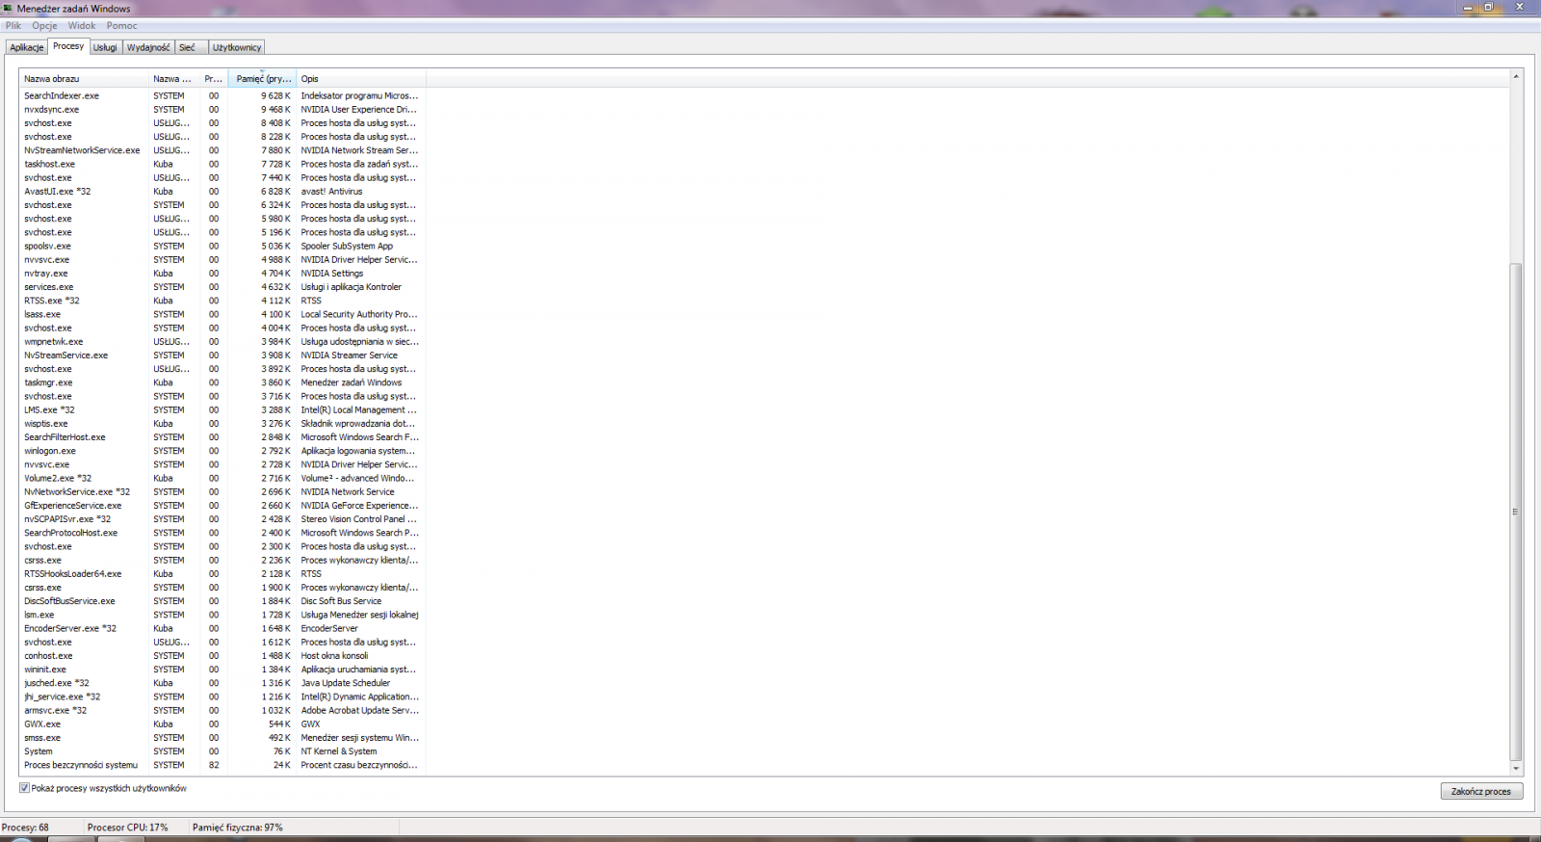Click the 9 628 K memory value

(275, 95)
